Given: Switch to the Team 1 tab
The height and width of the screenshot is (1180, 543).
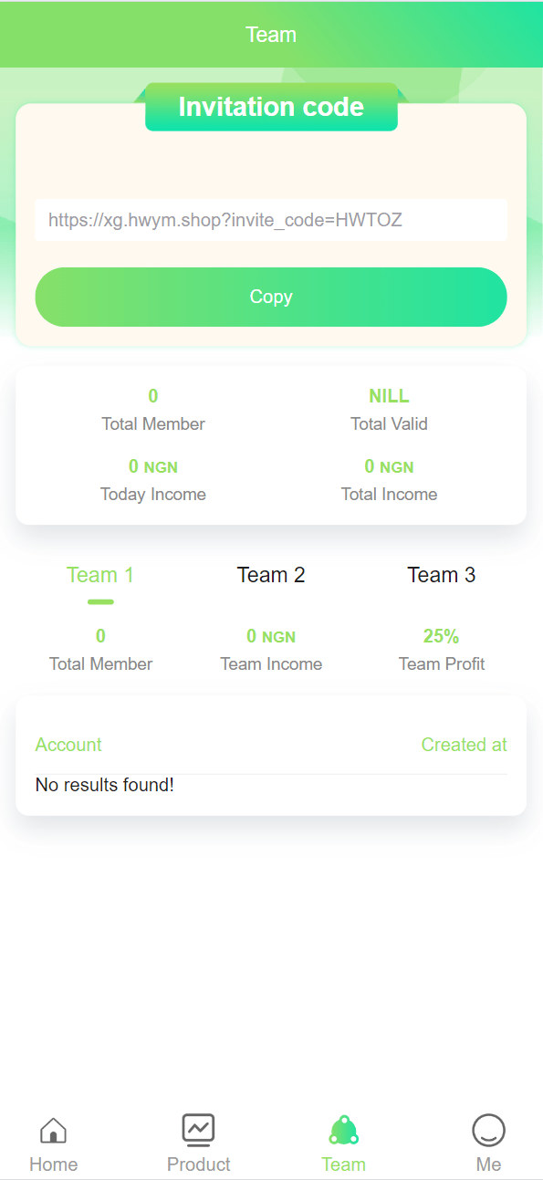Looking at the screenshot, I should 100,575.
